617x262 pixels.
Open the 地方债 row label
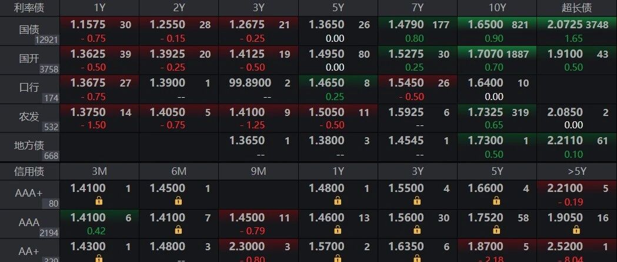click(29, 147)
